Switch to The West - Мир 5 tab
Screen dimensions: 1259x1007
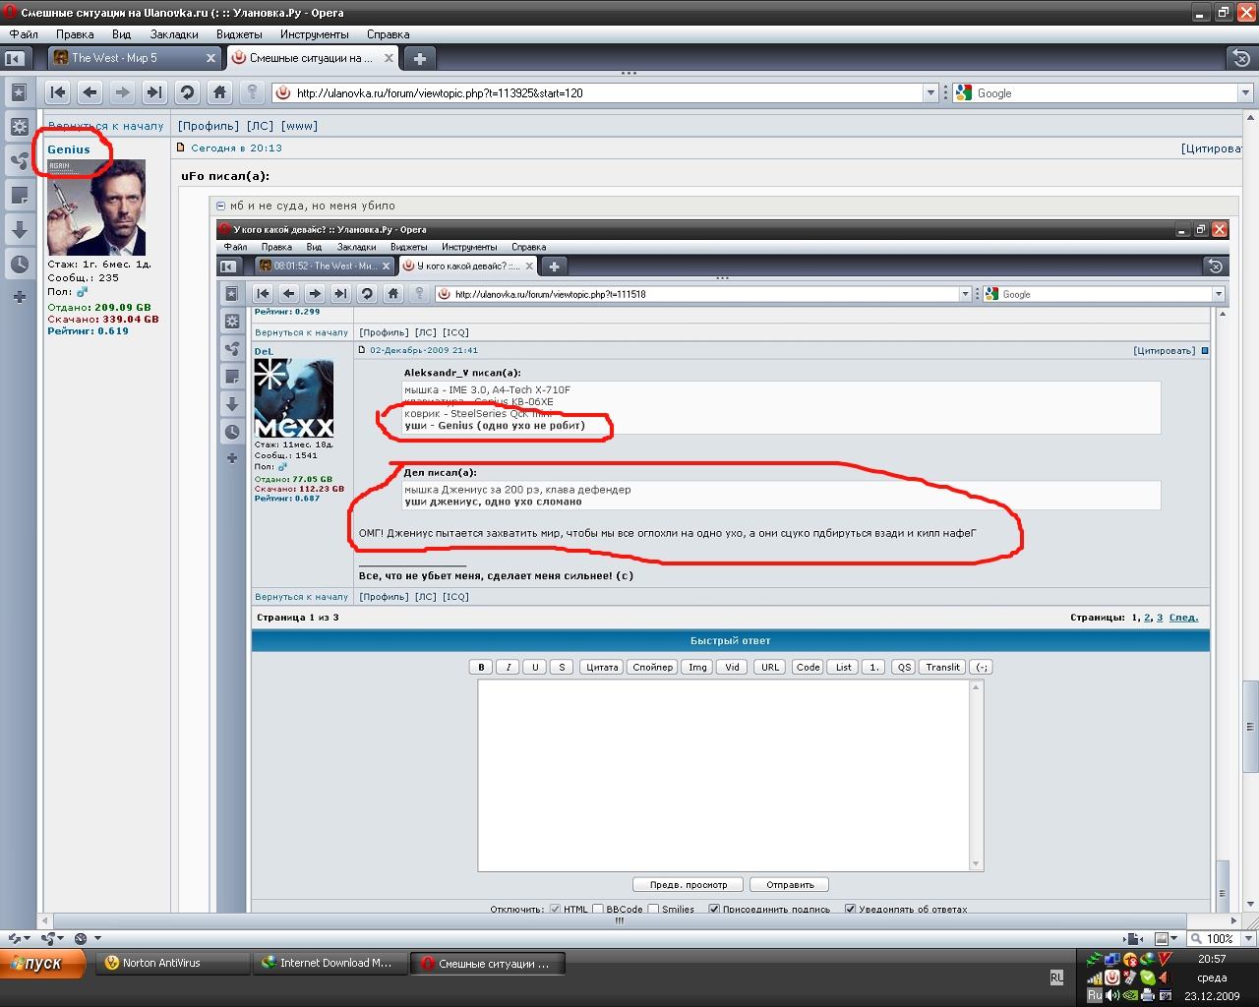(136, 58)
